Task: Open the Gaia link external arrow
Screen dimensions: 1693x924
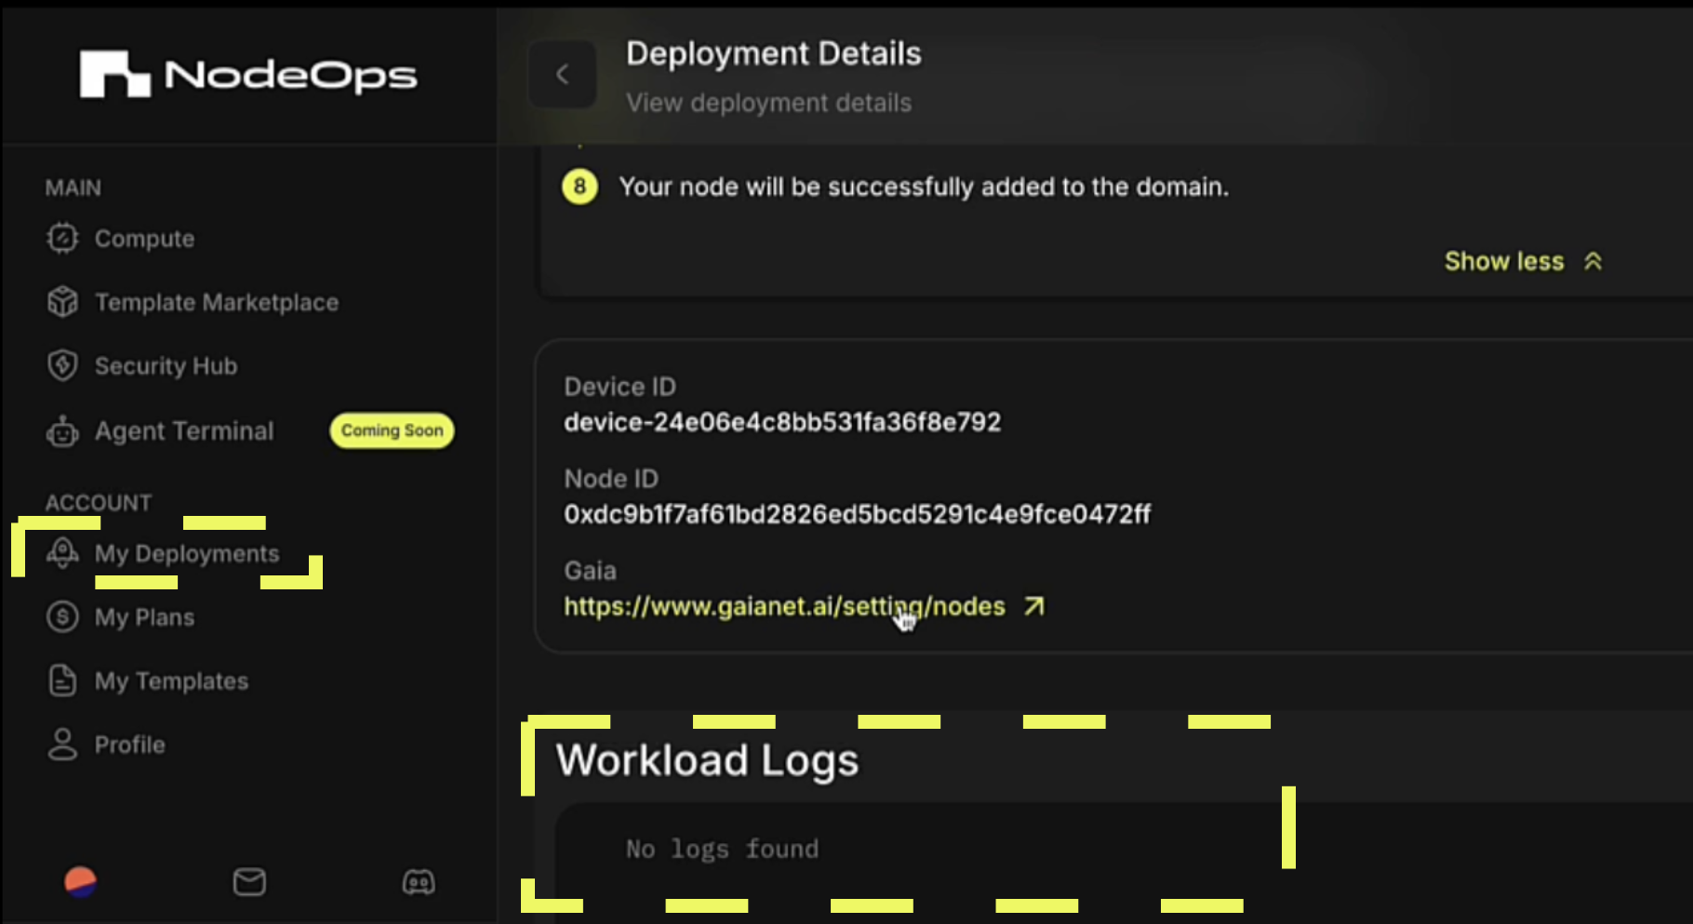Action: (1033, 605)
